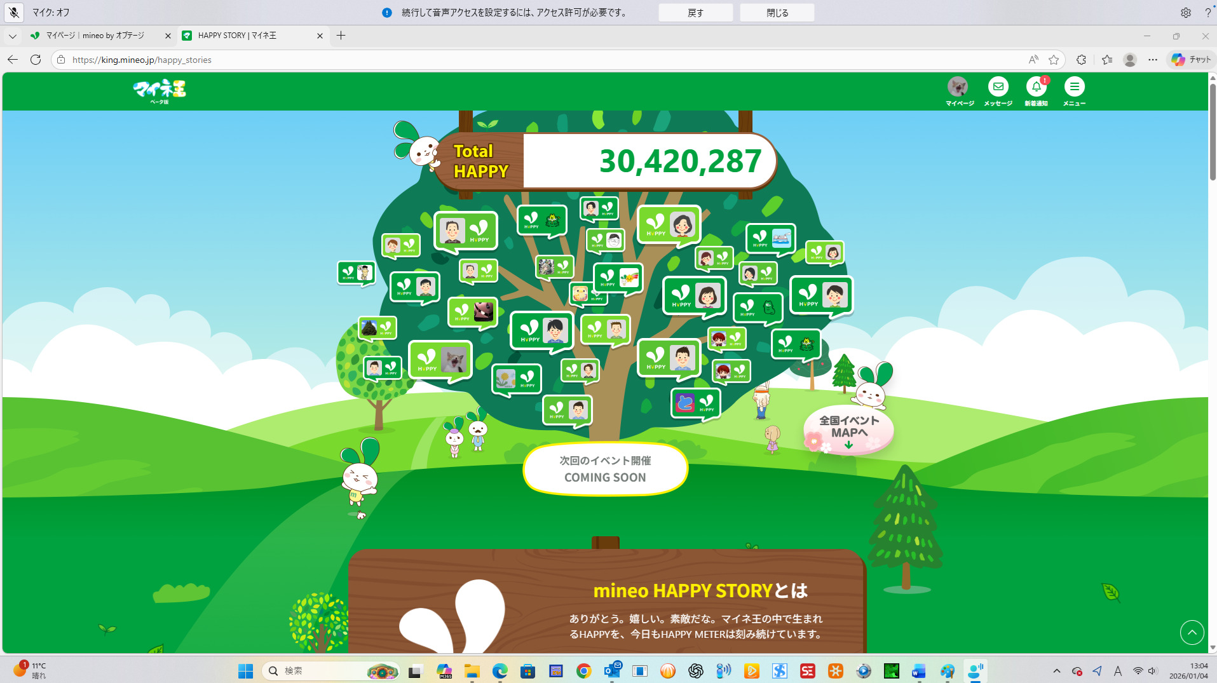Toggle the microphone mute icon
The height and width of the screenshot is (683, 1217).
pos(14,13)
